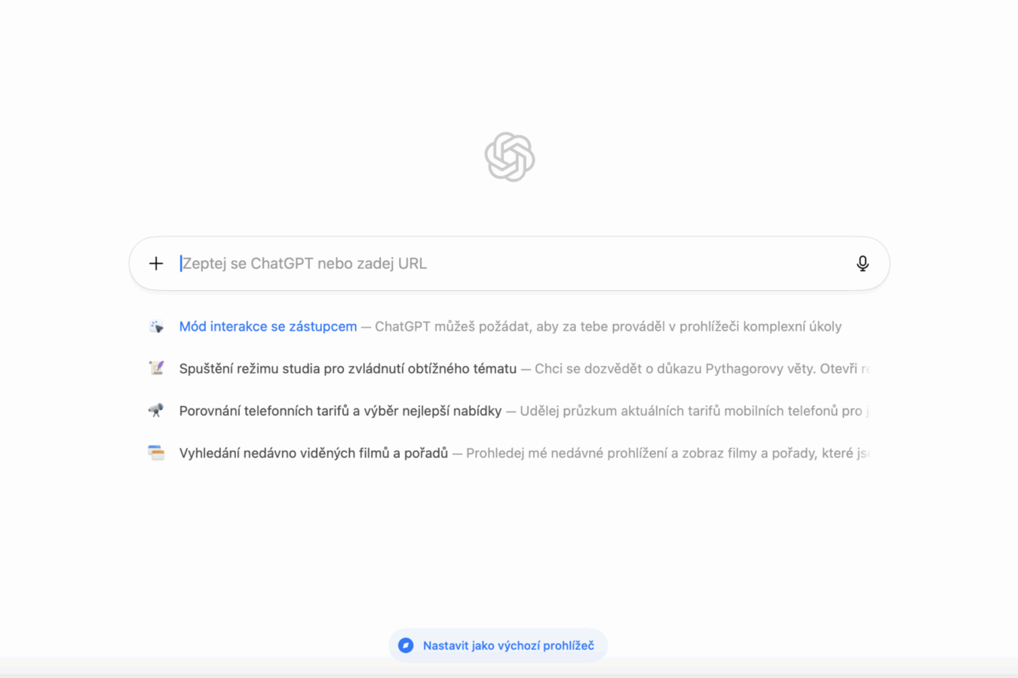The height and width of the screenshot is (678, 1018).
Task: Click "Prohledej mé nedávné prohlížení" description
Action: (x=667, y=453)
